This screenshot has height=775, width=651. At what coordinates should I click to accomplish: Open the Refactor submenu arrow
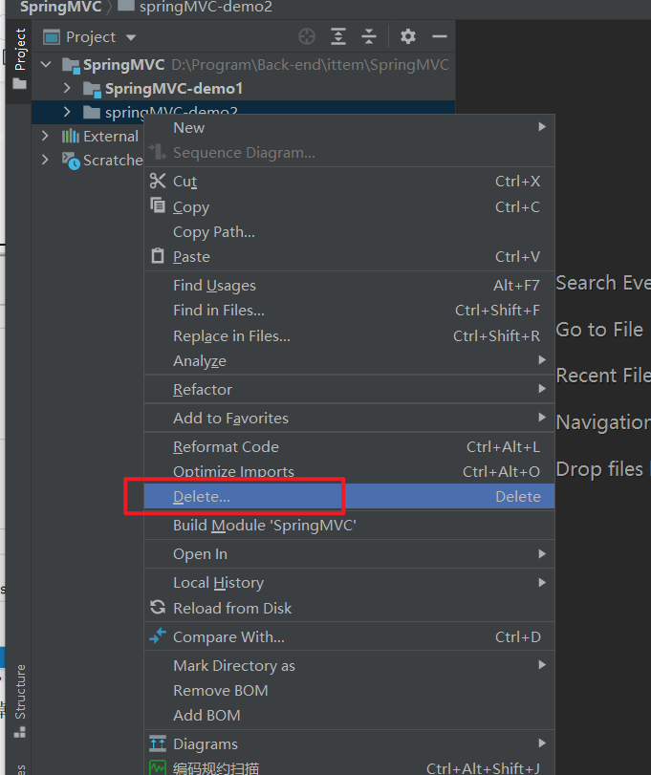(x=542, y=389)
